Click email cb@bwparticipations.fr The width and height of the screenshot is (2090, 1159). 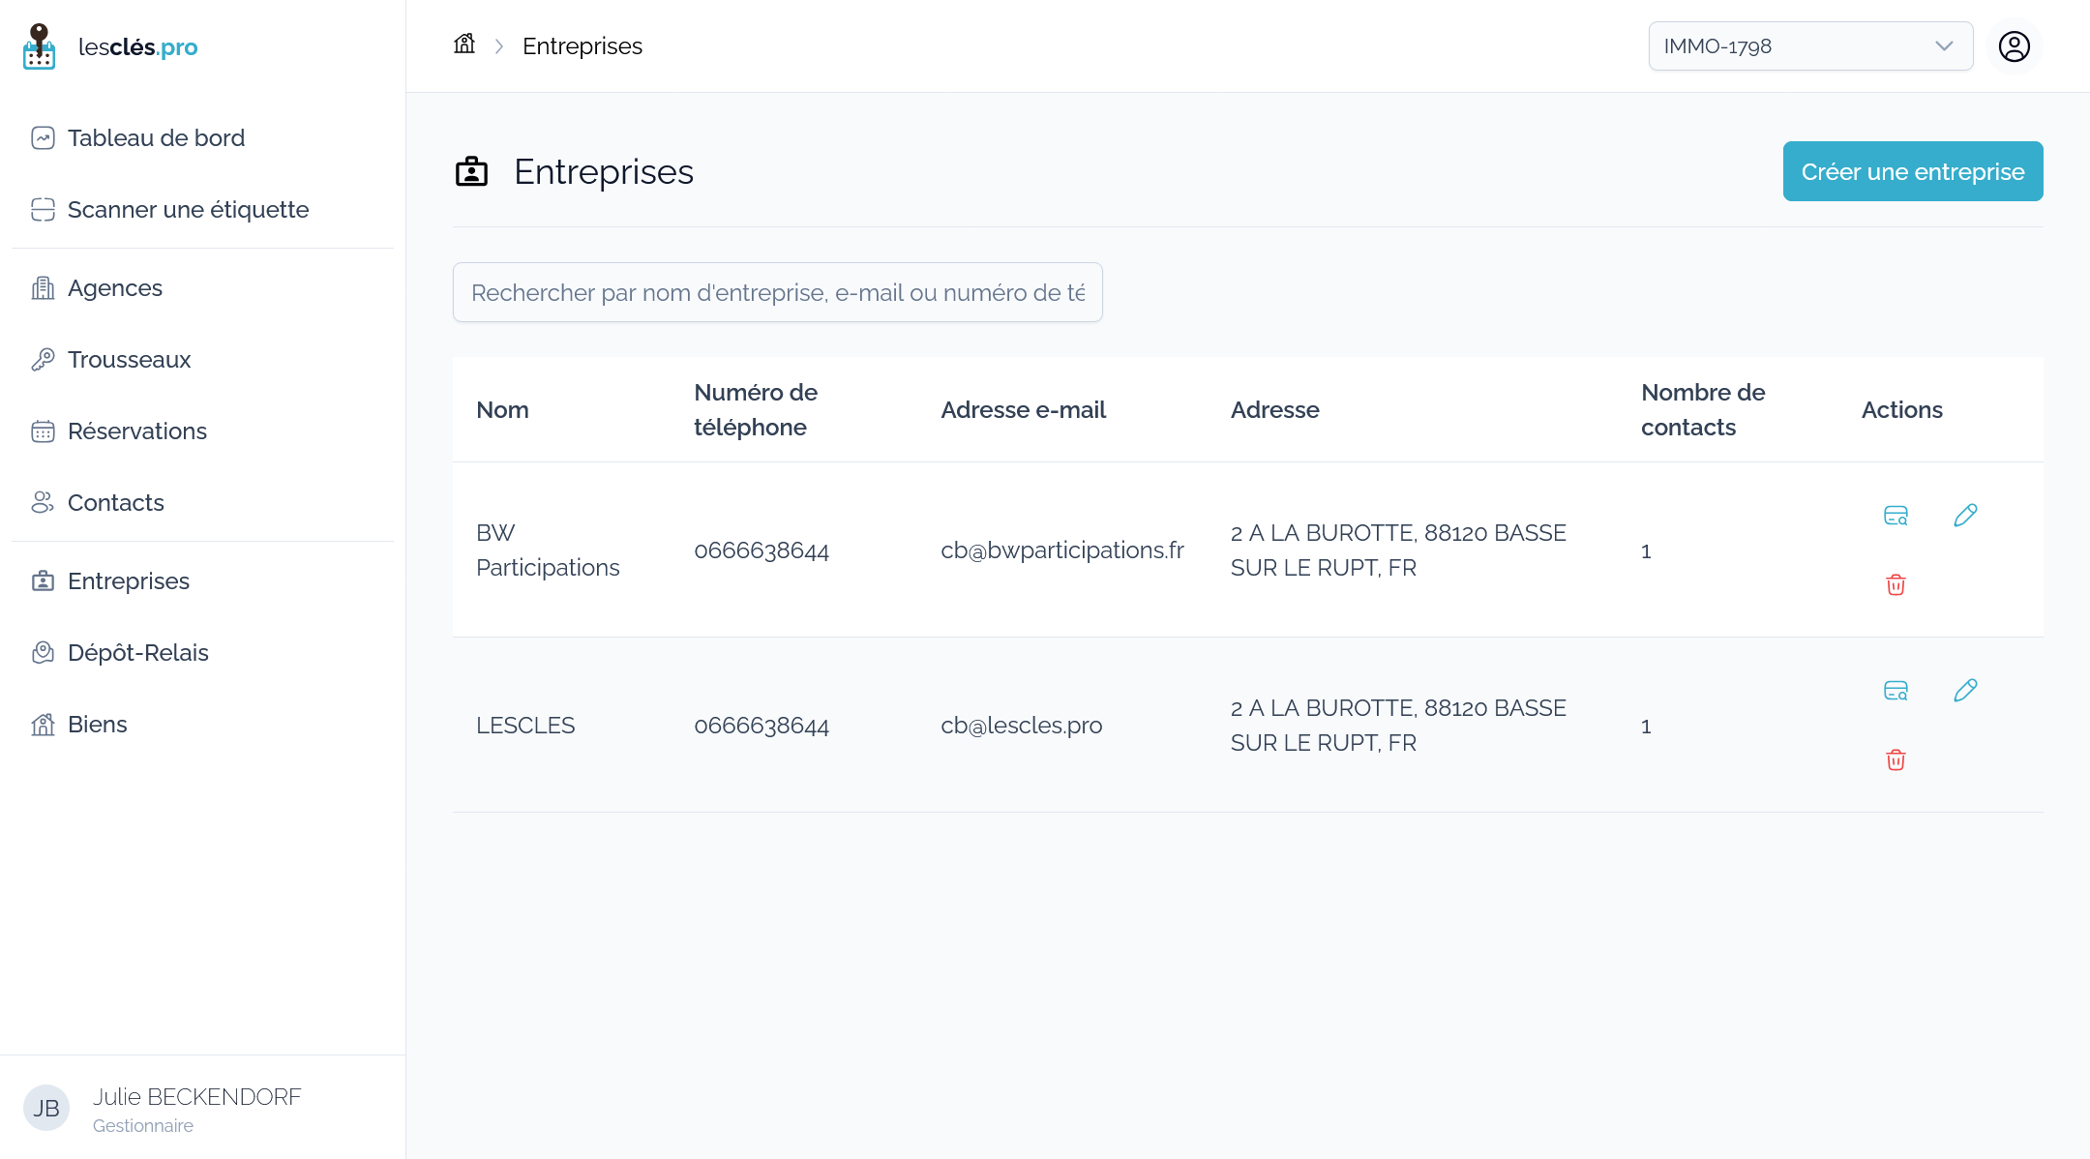1062,550
